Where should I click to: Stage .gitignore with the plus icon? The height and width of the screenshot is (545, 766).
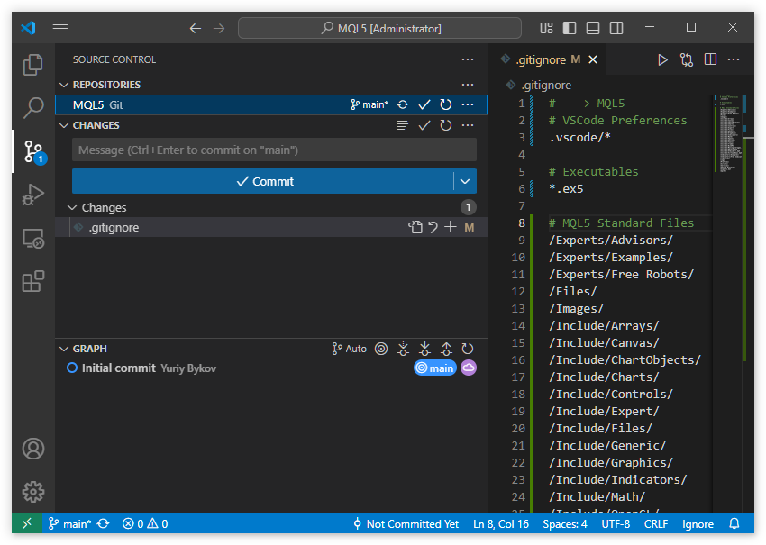point(451,227)
